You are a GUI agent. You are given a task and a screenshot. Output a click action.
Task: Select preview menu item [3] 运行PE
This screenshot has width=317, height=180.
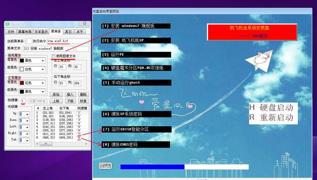(x=136, y=55)
